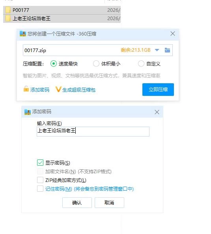
Task: Uncheck the 显示密码(S) checkbox
Action: pyautogui.click(x=40, y=163)
